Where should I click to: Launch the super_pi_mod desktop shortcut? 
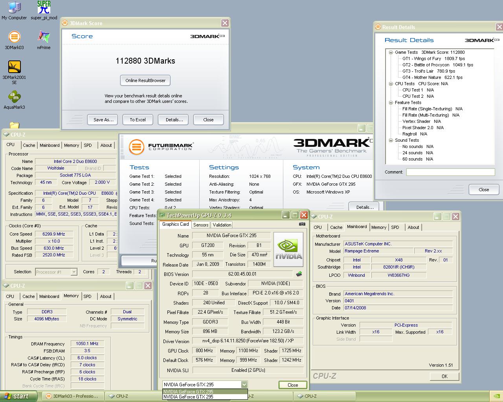(x=44, y=11)
